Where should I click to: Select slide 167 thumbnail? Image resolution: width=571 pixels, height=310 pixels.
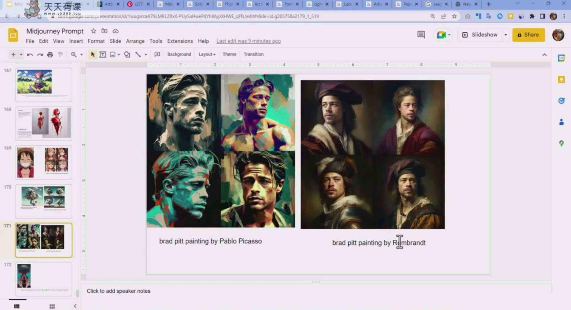pyautogui.click(x=44, y=85)
